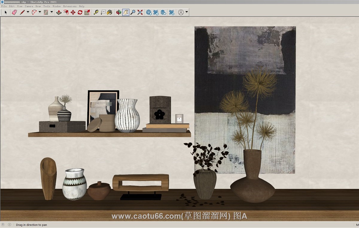Pick the pink Eraser tool

coord(14,12)
